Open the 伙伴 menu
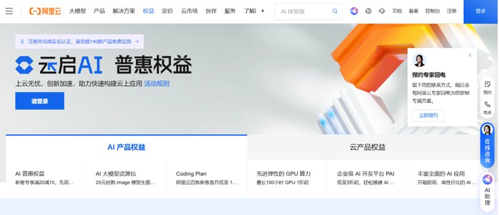 click(x=211, y=11)
